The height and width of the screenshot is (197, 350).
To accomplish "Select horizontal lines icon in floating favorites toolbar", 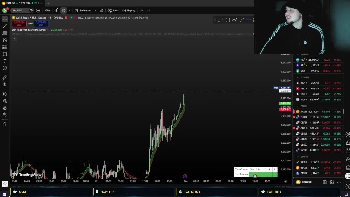I will click(x=221, y=20).
